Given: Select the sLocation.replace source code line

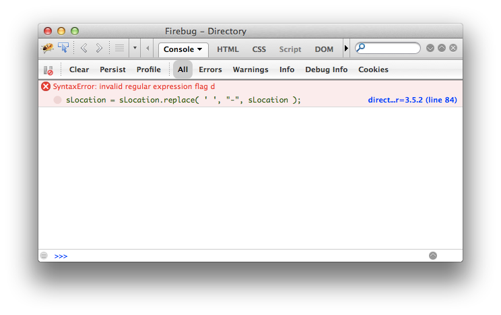Looking at the screenshot, I should point(183,100).
